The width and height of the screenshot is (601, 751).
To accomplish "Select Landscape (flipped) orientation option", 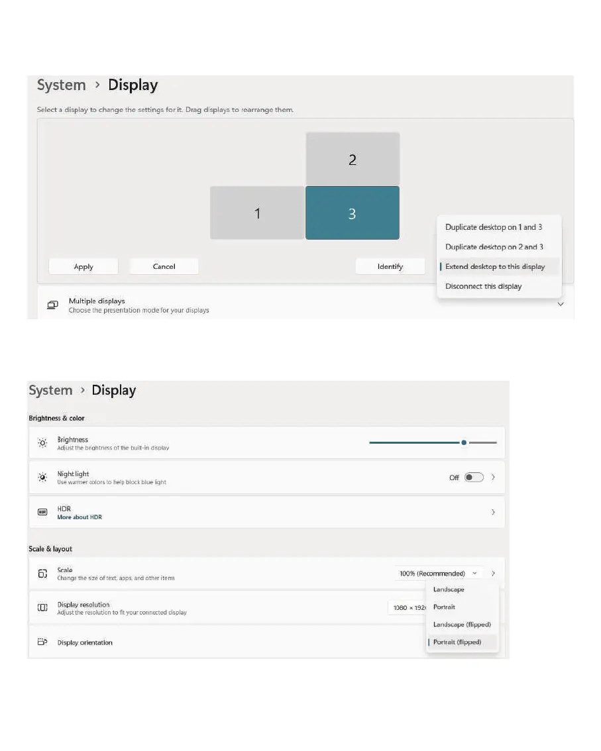I will 462,625.
